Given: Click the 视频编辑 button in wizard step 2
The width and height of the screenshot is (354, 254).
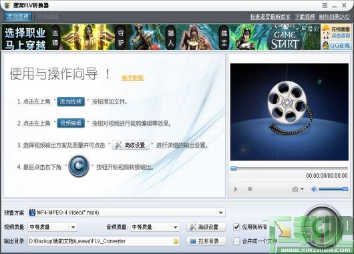Looking at the screenshot, I should pos(71,123).
